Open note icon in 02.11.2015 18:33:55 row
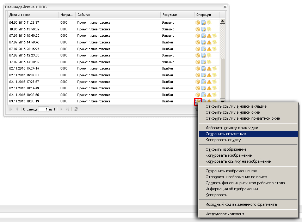Viewport: 302px width, 222px height. pyautogui.click(x=215, y=95)
